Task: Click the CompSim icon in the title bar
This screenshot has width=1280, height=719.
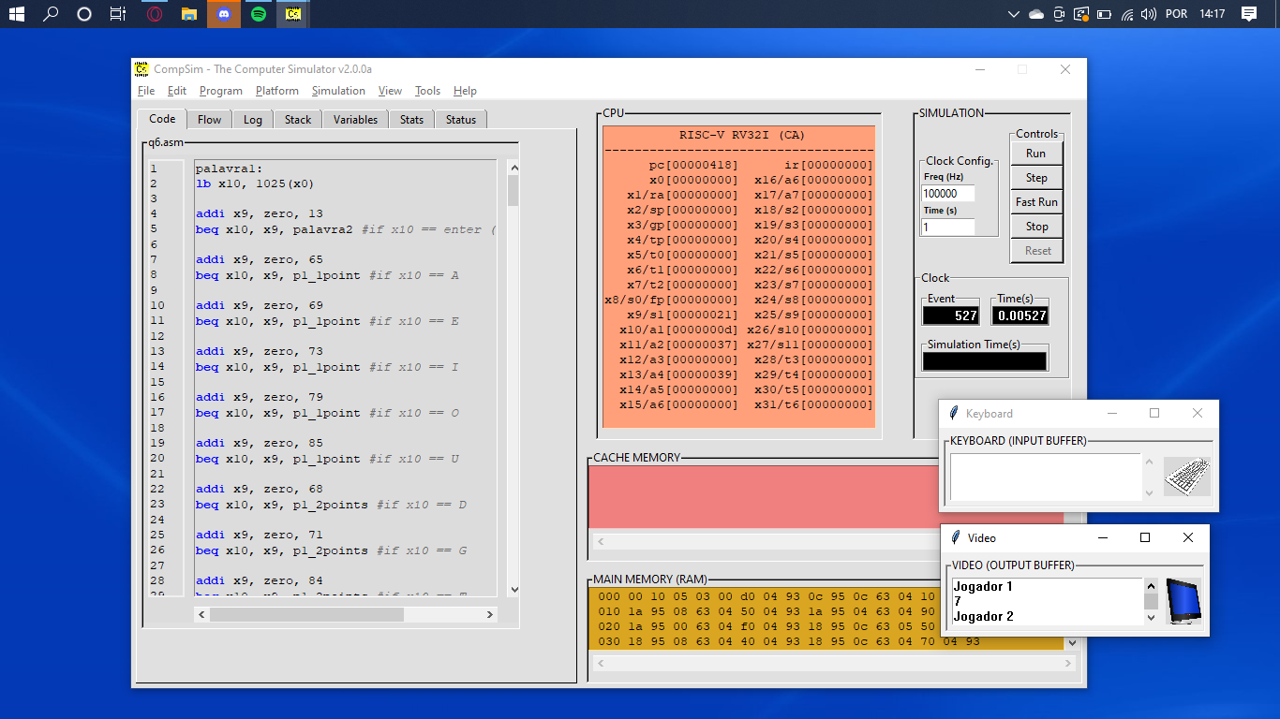Action: 142,68
